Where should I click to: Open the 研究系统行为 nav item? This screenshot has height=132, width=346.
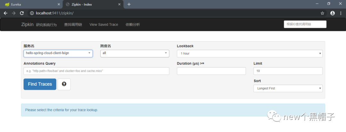coord(46,25)
